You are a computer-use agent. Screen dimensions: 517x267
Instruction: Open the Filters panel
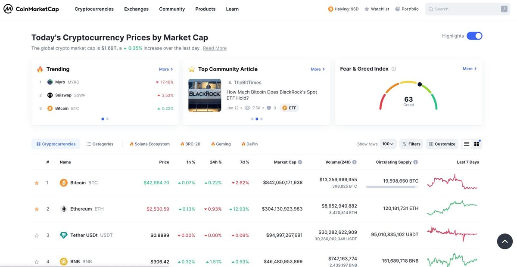tap(411, 144)
